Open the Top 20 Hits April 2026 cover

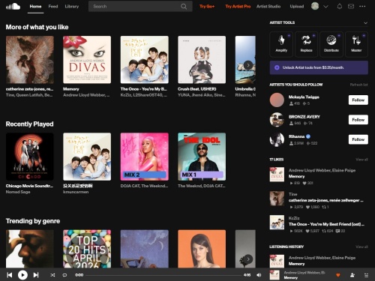[x=87, y=249]
